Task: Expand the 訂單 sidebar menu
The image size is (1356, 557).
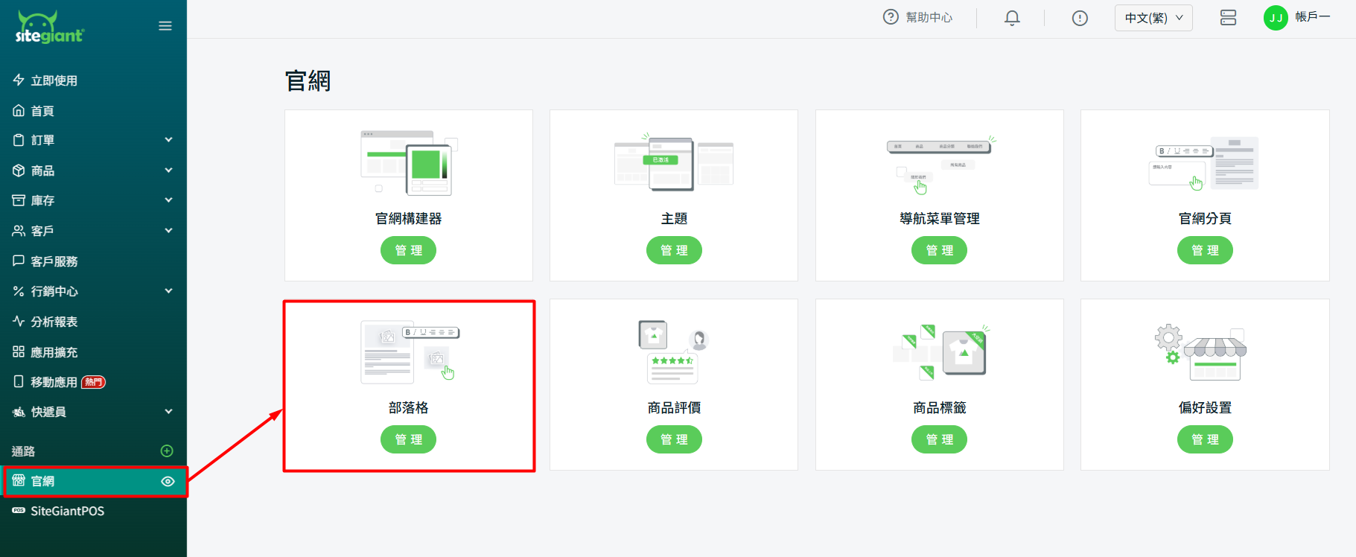Action: point(93,140)
